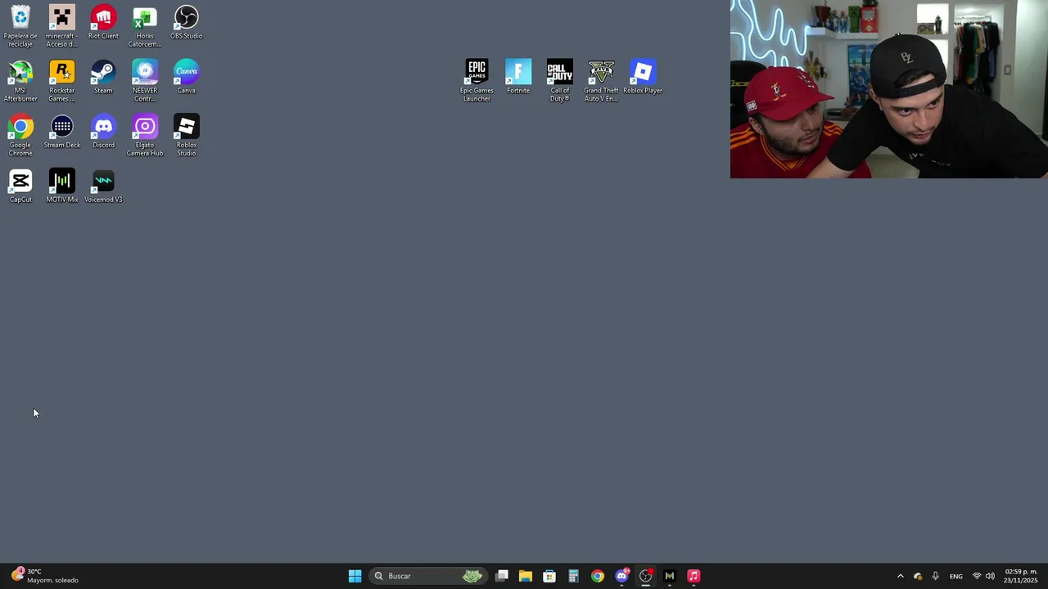Viewport: 1048px width, 589px height.
Task: Open the ENG language selector
Action: pyautogui.click(x=955, y=576)
